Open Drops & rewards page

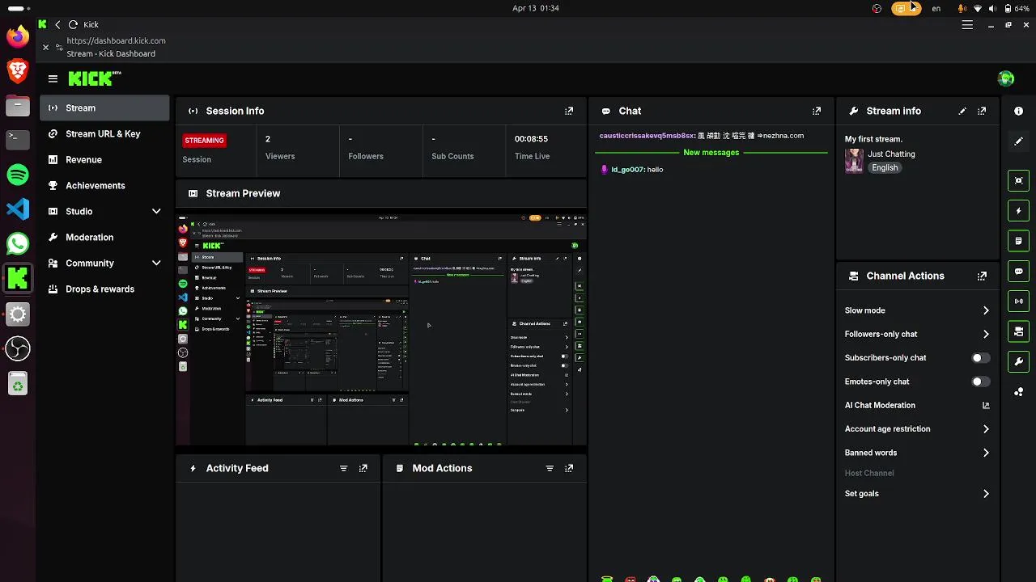[x=104, y=289]
